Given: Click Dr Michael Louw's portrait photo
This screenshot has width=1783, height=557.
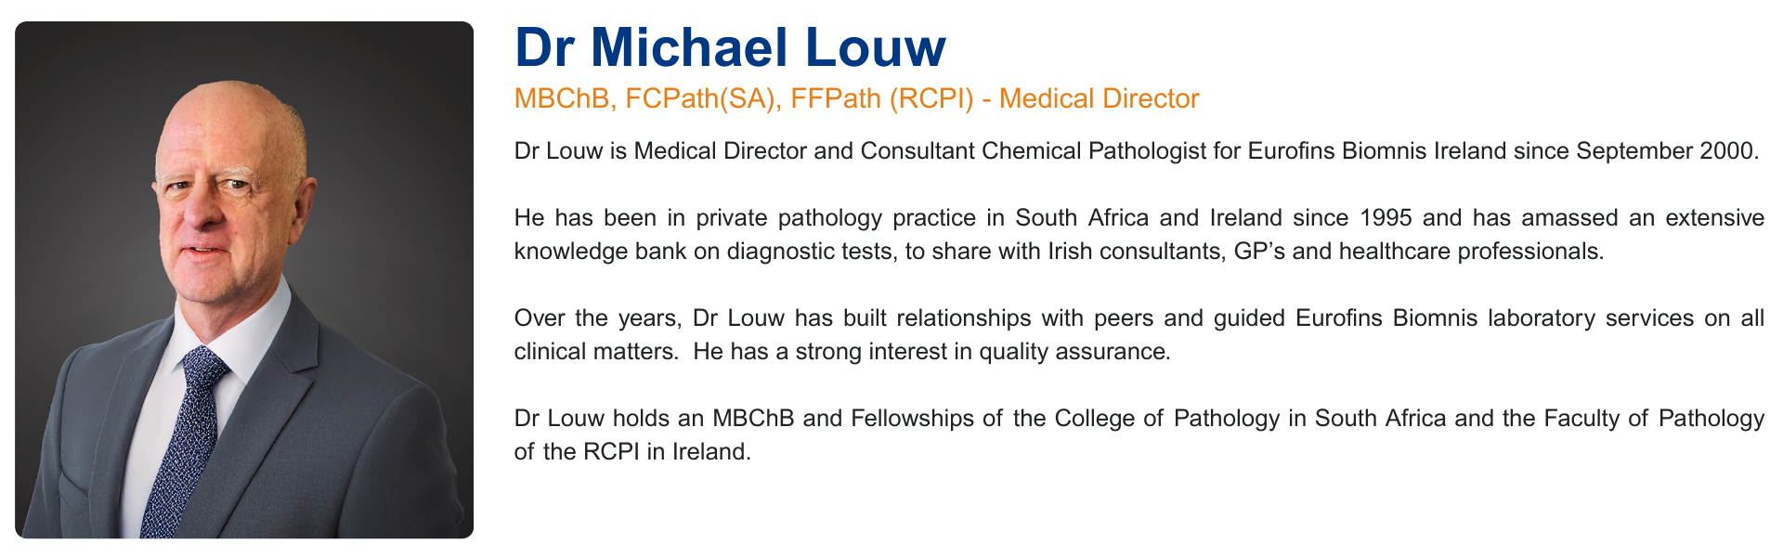Looking at the screenshot, I should point(244,279).
